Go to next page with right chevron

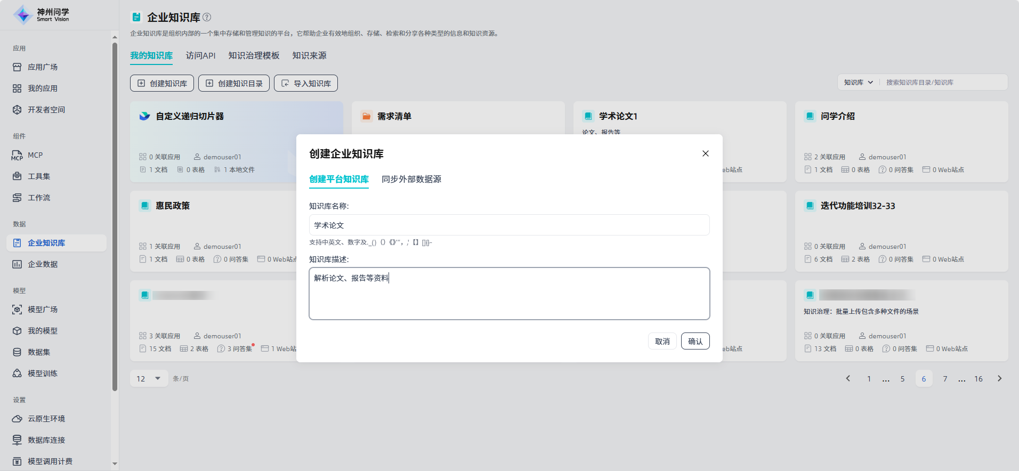pos(999,379)
